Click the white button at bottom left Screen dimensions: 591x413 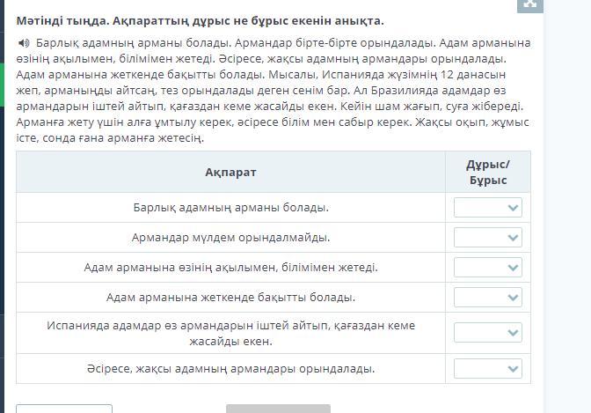point(64,409)
